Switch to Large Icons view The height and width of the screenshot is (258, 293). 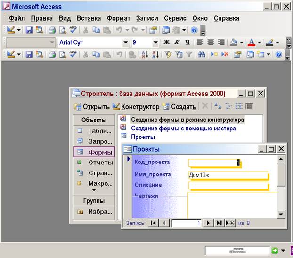pos(218,106)
